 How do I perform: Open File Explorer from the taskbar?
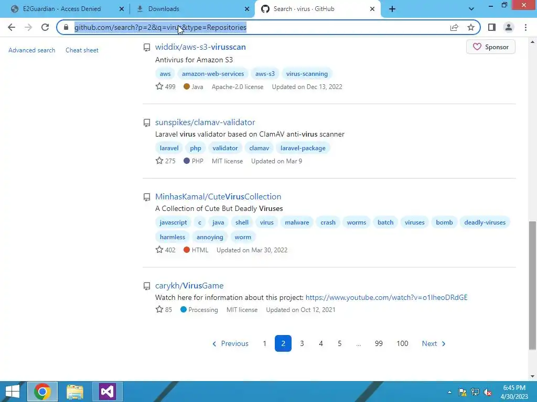click(75, 392)
